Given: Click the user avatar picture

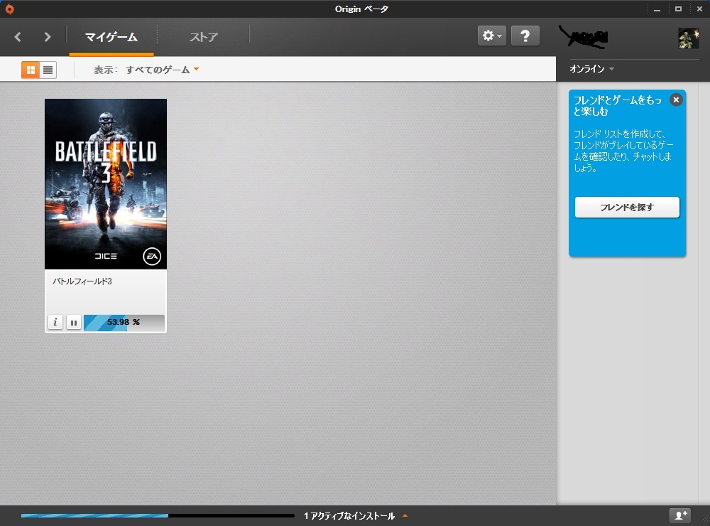Looking at the screenshot, I should pyautogui.click(x=688, y=38).
